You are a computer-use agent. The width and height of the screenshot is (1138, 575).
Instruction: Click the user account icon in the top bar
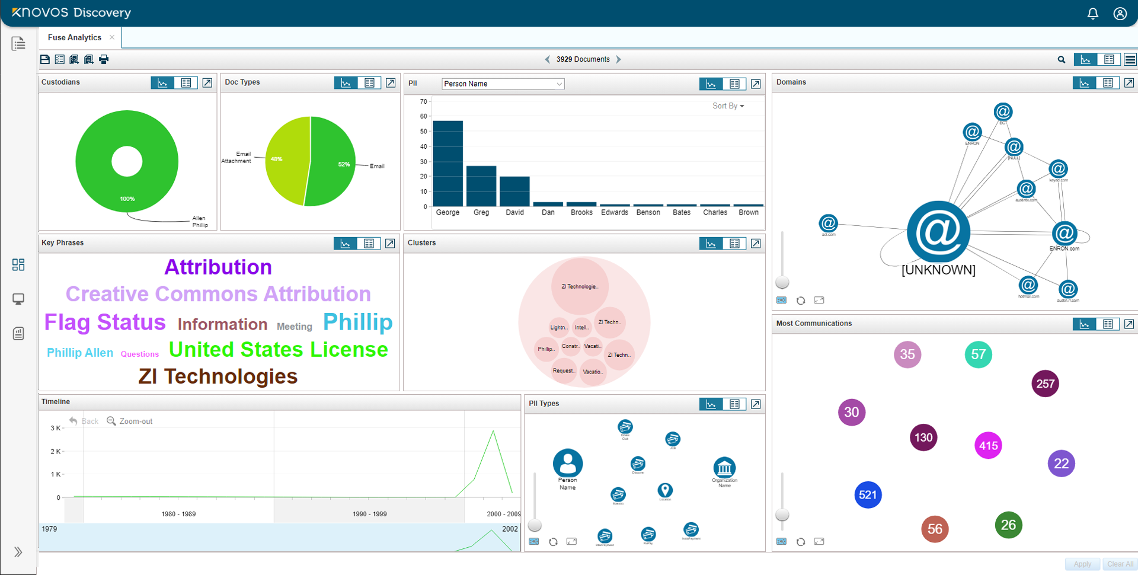point(1120,13)
